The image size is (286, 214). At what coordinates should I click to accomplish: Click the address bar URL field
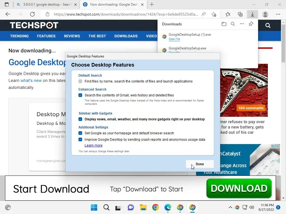tap(126, 14)
